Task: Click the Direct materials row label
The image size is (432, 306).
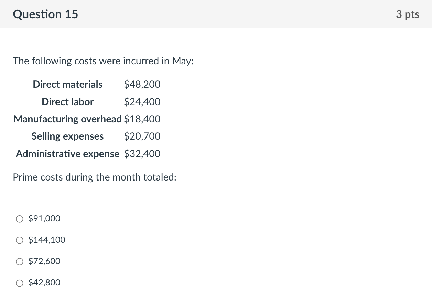Action: tap(67, 85)
